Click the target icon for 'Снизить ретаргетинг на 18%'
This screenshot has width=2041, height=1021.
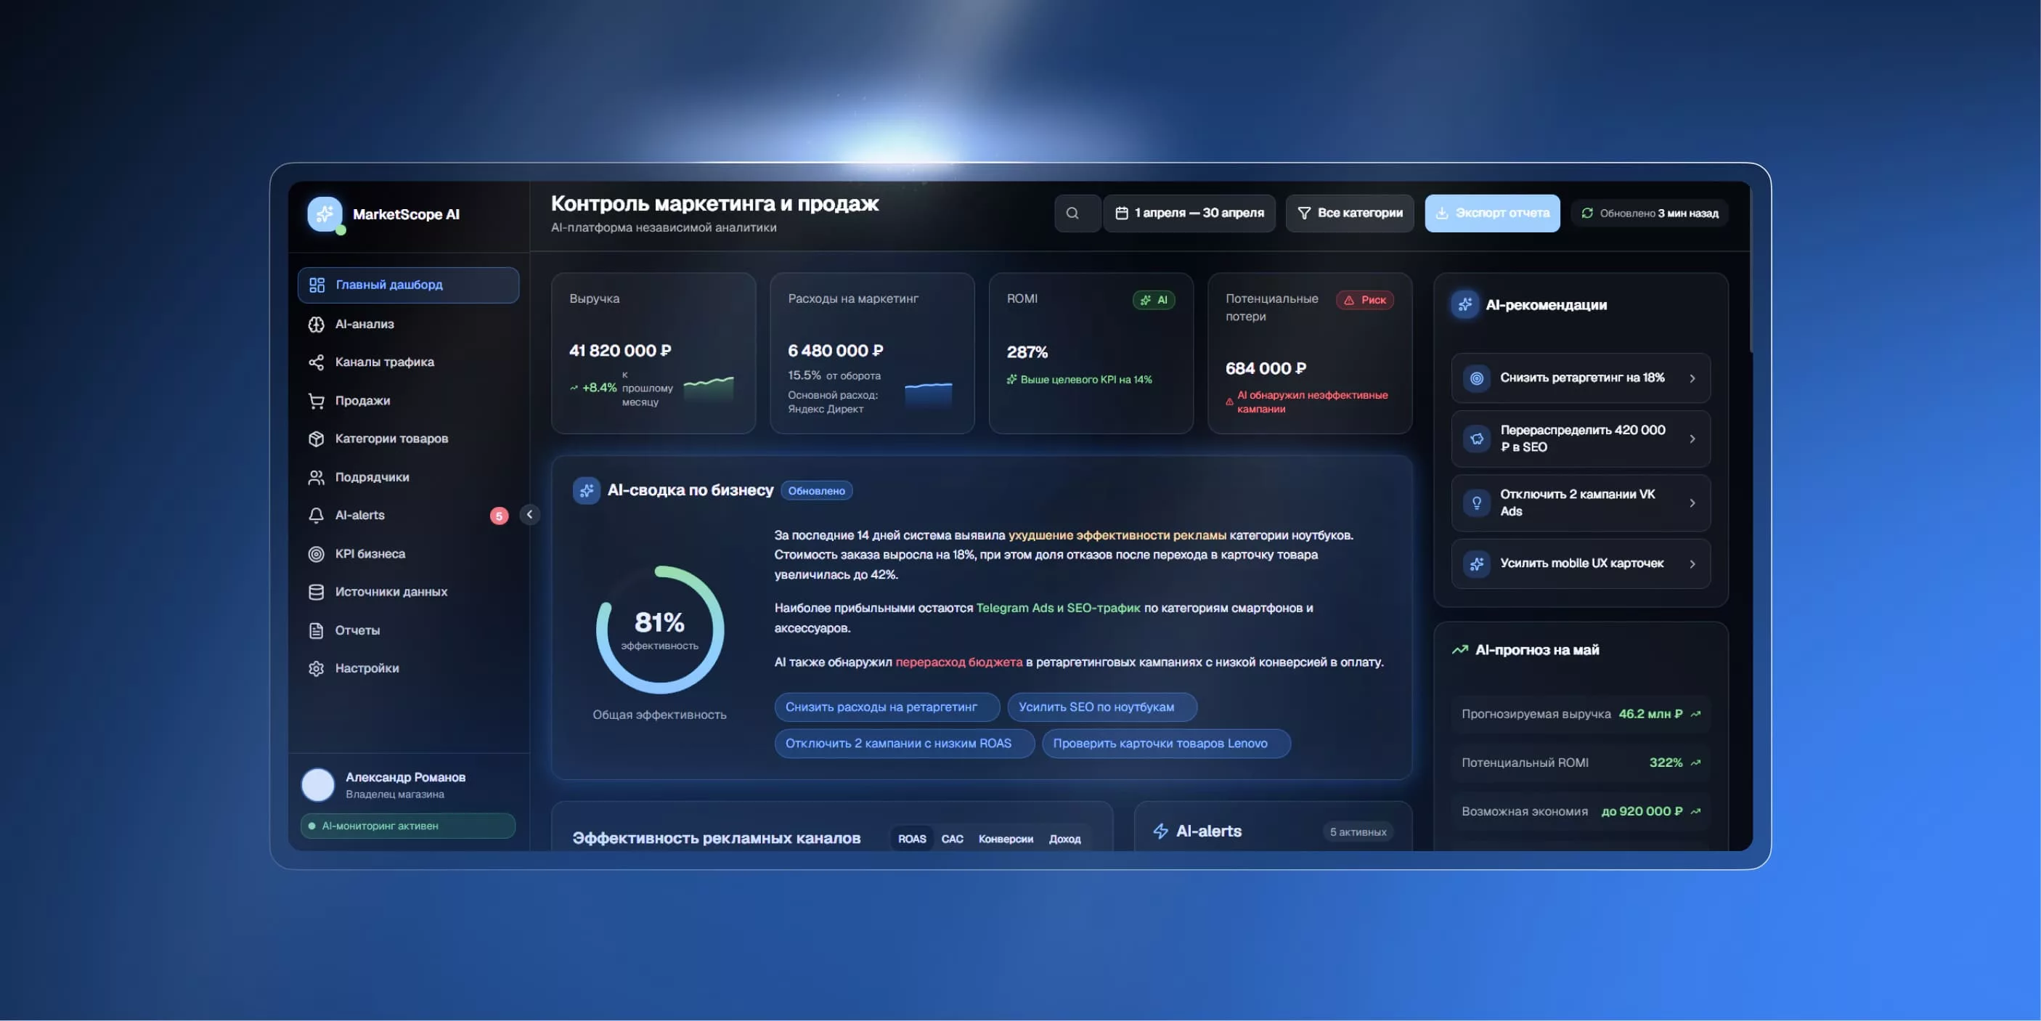[1477, 378]
